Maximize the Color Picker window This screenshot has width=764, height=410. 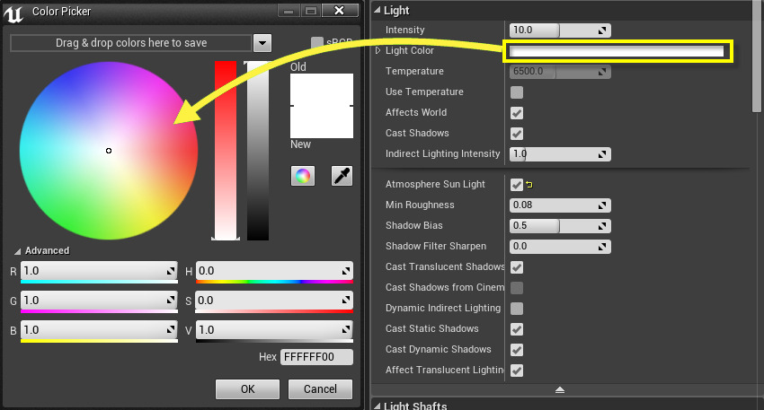click(311, 11)
